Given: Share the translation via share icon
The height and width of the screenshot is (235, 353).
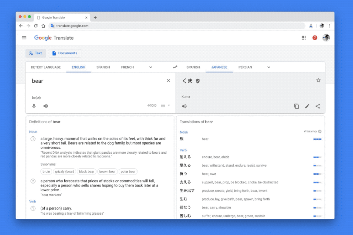Looking at the screenshot, I should point(318,106).
